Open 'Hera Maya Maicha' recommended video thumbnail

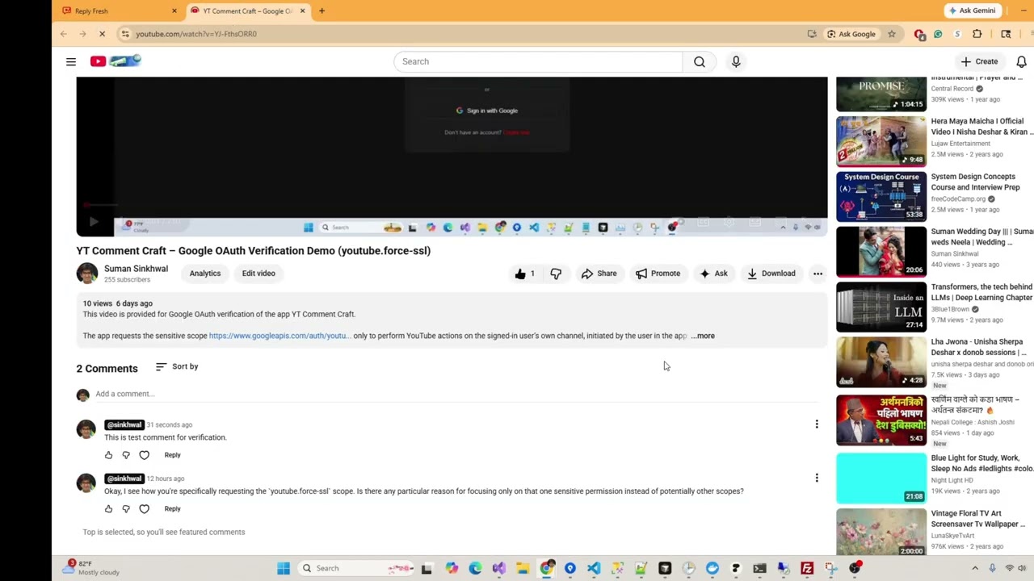pos(881,141)
